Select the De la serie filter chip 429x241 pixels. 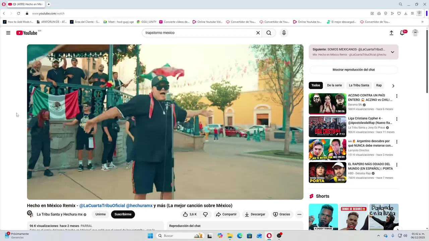click(x=334, y=85)
